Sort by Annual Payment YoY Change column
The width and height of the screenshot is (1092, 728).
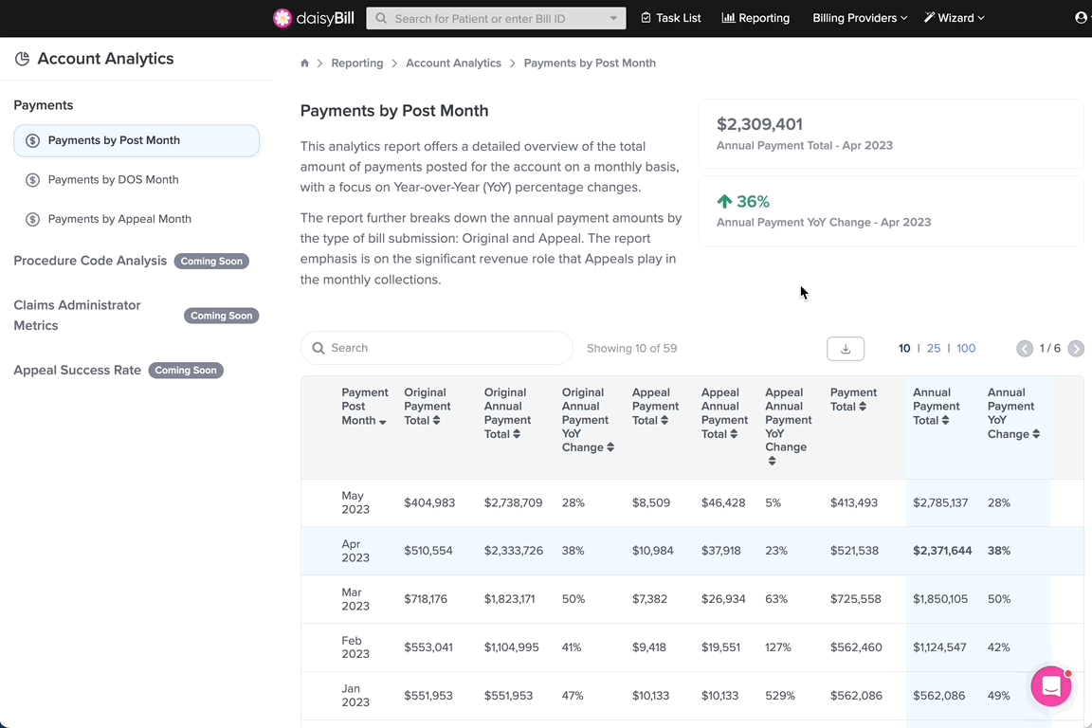point(1013,413)
